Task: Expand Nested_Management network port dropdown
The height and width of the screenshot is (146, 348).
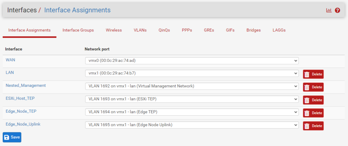Action: [192, 86]
